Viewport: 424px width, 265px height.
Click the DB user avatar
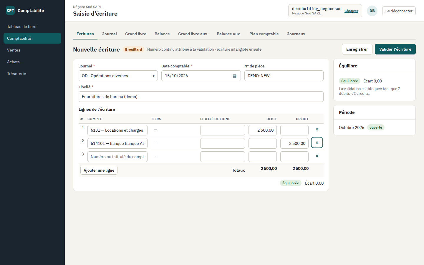372,11
